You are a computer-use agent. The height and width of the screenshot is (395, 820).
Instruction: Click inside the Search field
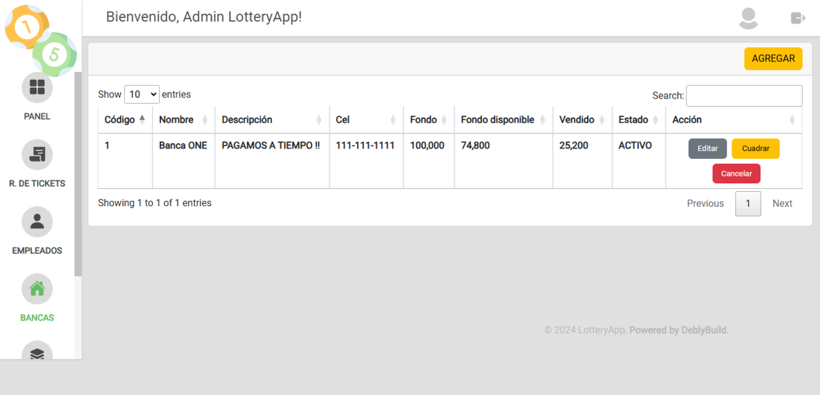pos(744,96)
